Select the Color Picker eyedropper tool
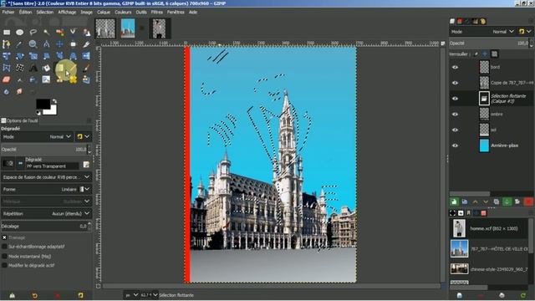The image size is (535, 301). tap(20, 44)
